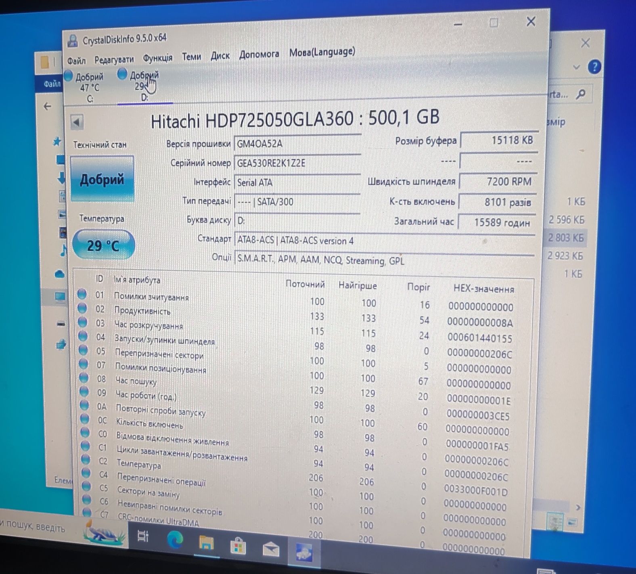The width and height of the screenshot is (636, 574).
Task: Click status dot for Час розкручування
Action: coord(83,322)
